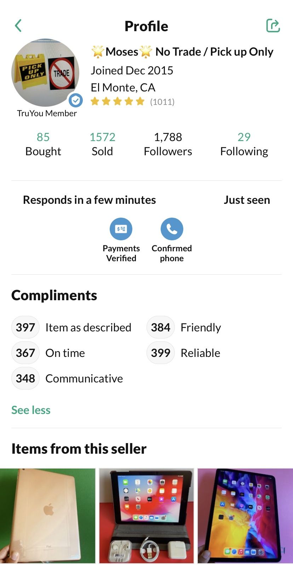The height and width of the screenshot is (565, 293).
Task: Collapse compliments with See less
Action: [x=31, y=410]
